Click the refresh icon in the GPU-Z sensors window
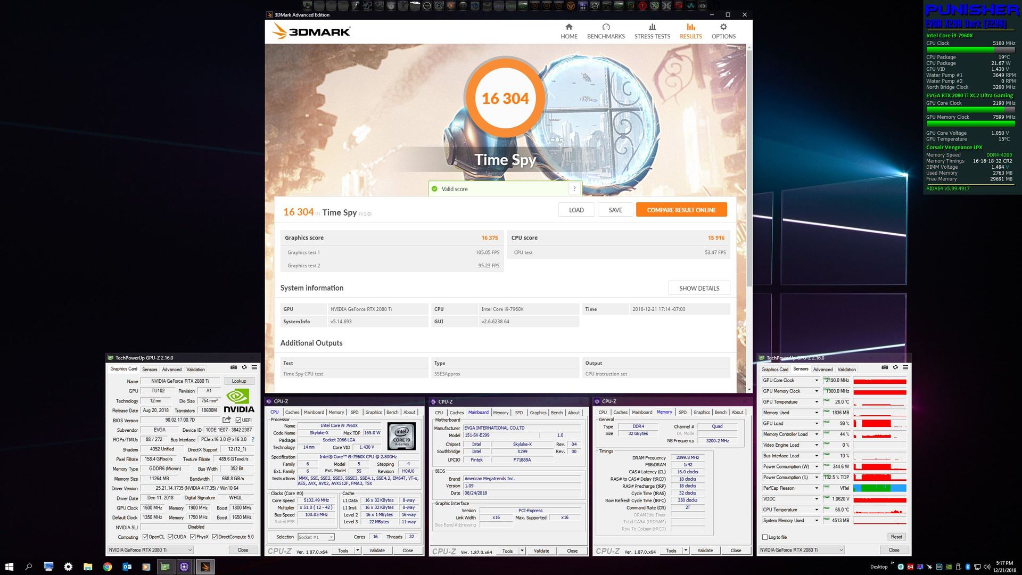1022x575 pixels. [895, 367]
